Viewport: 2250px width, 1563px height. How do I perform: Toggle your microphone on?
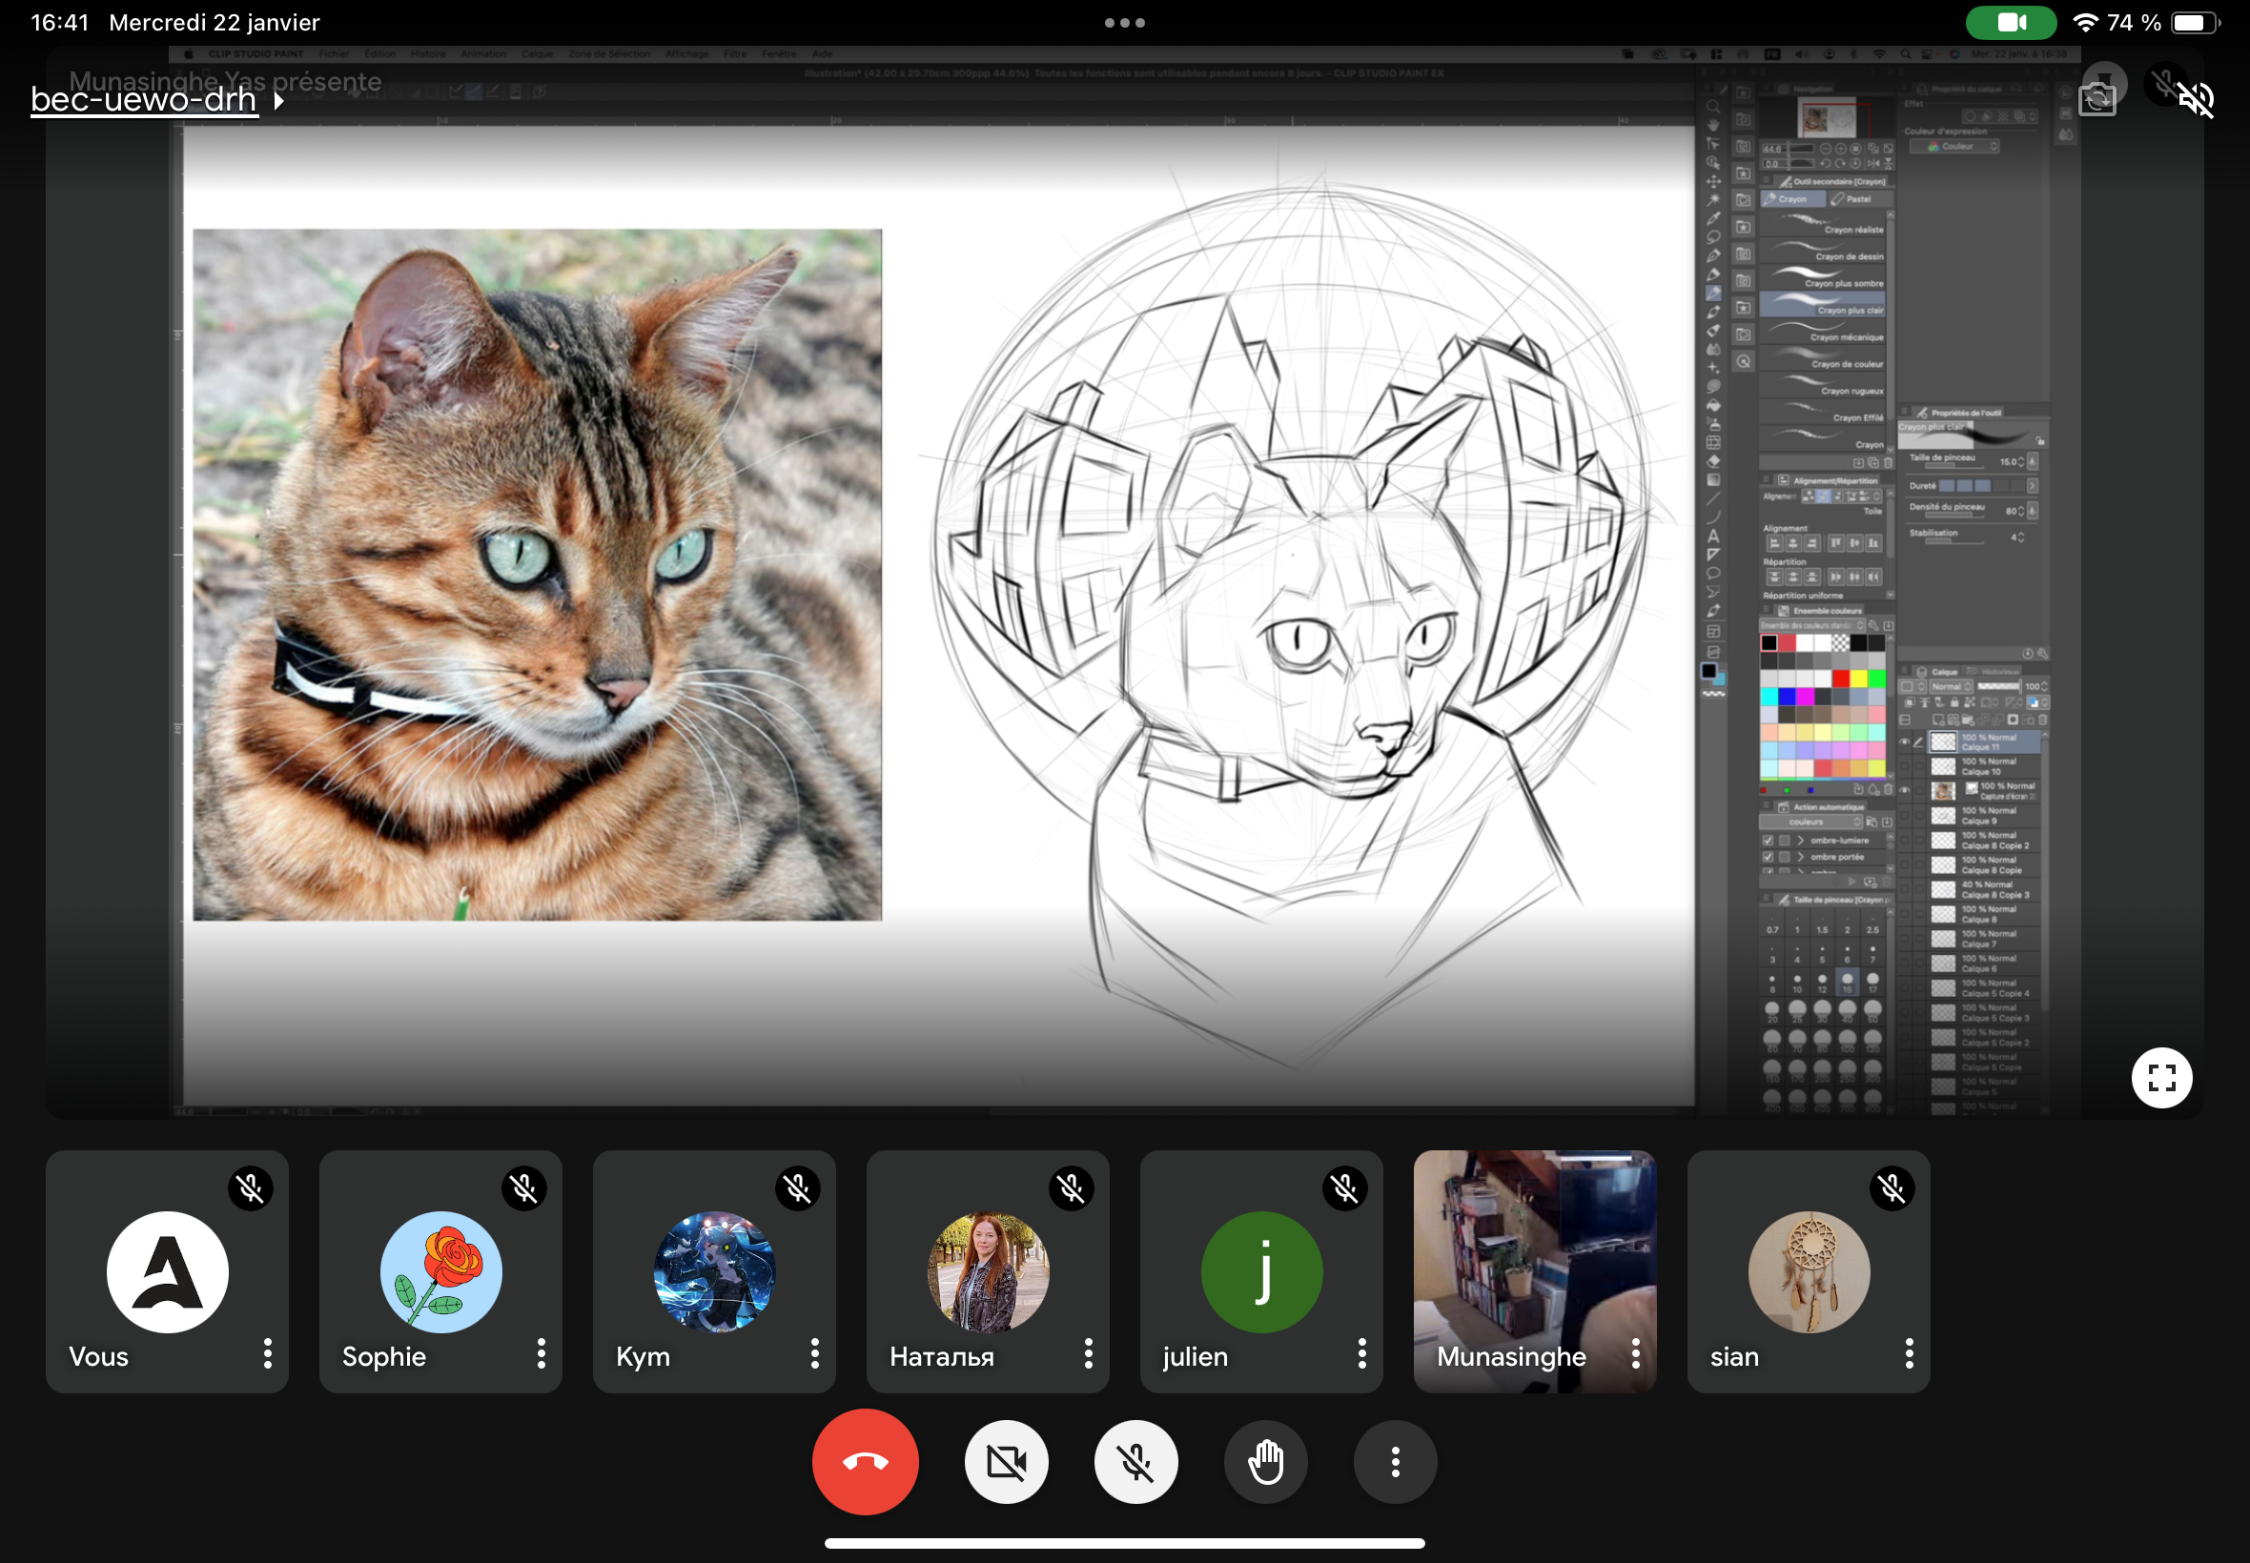pyautogui.click(x=1135, y=1461)
